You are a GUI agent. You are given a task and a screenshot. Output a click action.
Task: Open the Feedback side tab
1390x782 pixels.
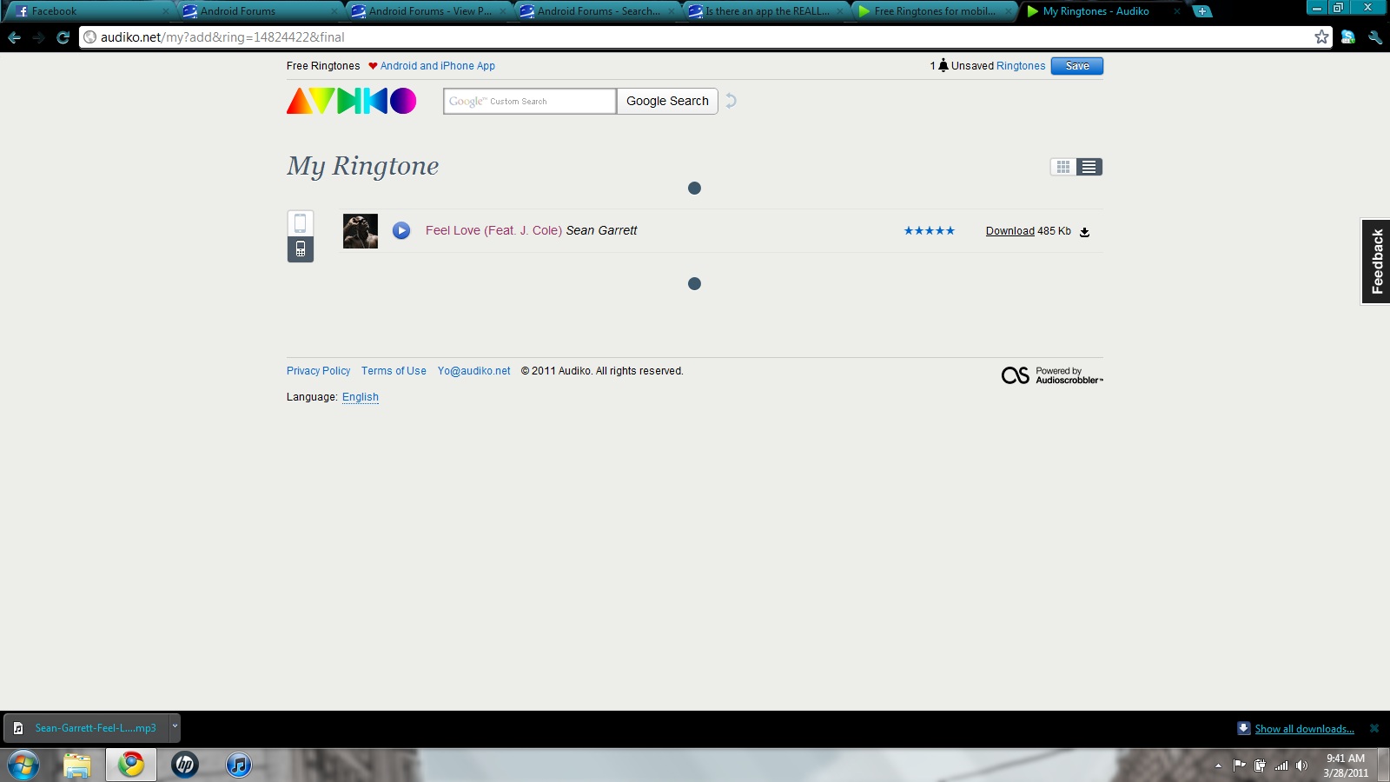[1376, 262]
